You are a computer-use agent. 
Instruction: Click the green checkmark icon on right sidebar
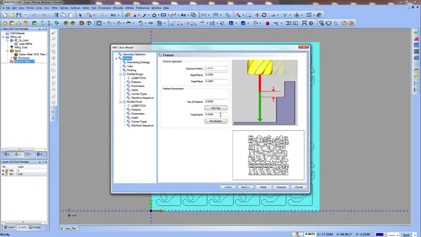tap(416, 32)
